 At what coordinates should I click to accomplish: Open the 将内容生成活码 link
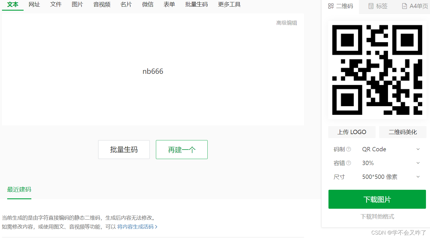[135, 227]
